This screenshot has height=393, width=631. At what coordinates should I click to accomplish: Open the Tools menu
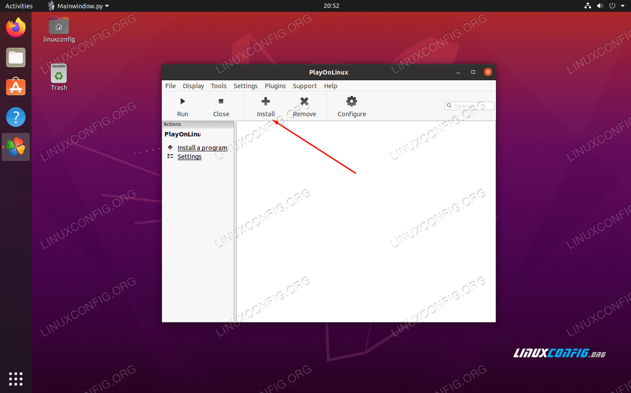tap(218, 86)
